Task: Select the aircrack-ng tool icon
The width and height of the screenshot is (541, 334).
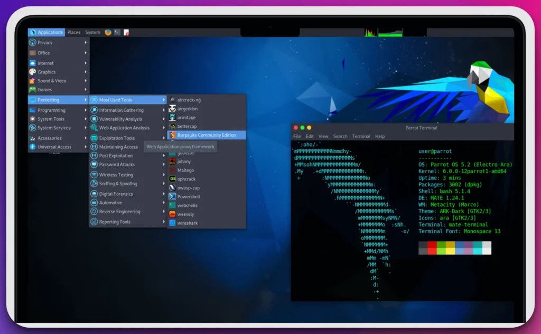Action: pos(172,99)
